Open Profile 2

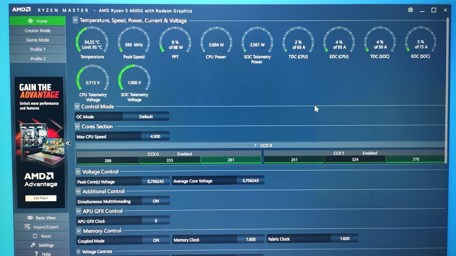click(x=38, y=59)
